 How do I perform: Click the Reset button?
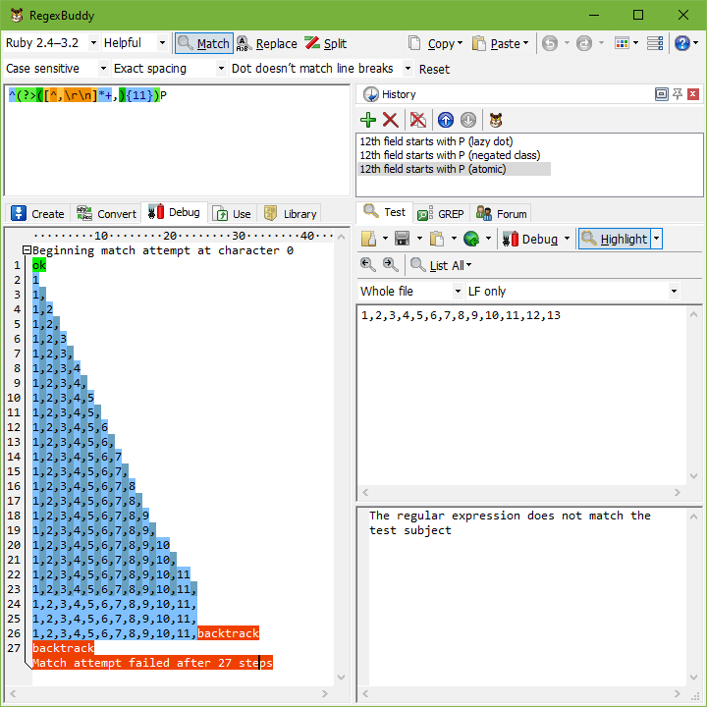[434, 69]
